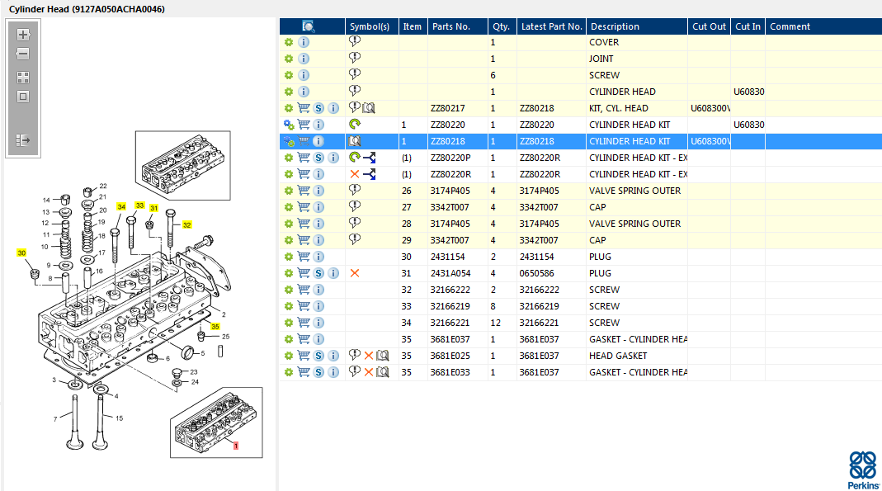882x491 pixels.
Task: Select callout 31 on the diagram
Action: pyautogui.click(x=153, y=208)
